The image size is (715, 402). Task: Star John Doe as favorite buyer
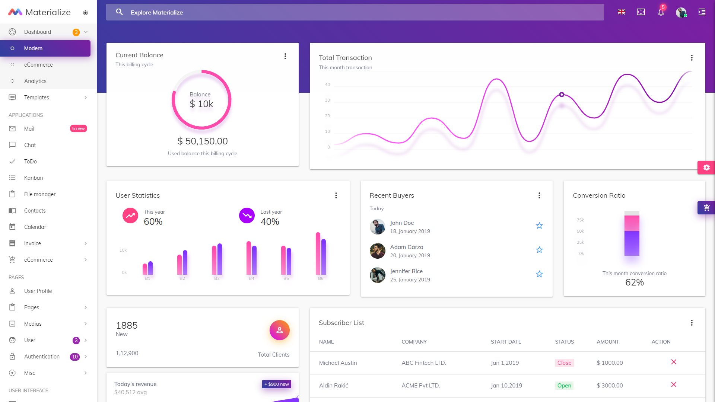(x=539, y=226)
